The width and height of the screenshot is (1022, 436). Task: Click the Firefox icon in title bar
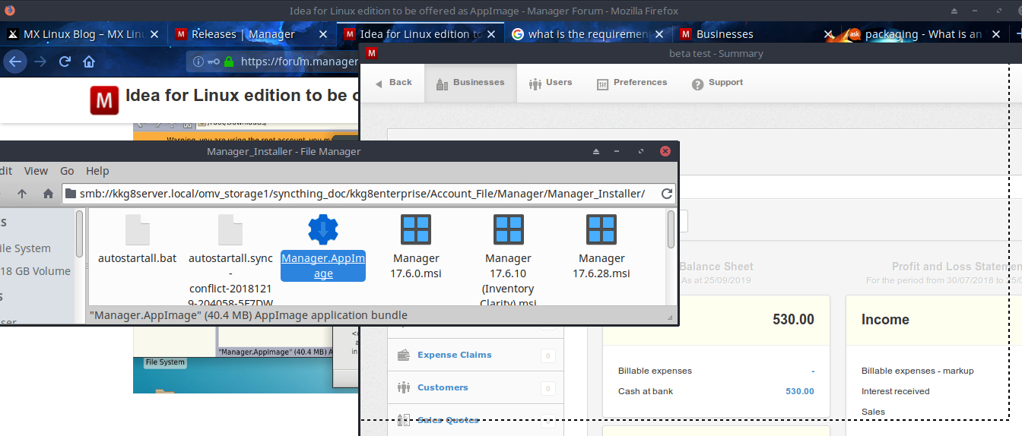9,11
